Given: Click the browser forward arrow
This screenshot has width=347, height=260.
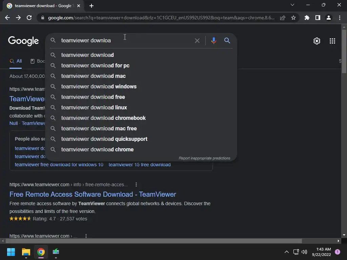Looking at the screenshot, I should pos(18,18).
